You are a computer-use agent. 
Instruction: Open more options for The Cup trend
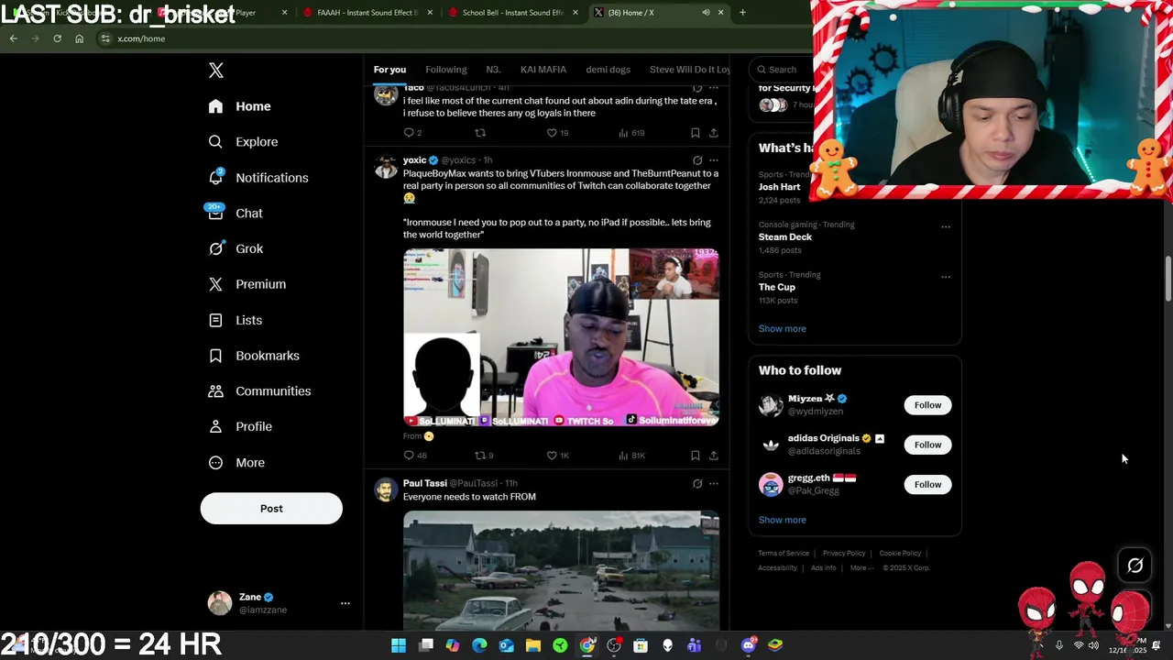click(946, 276)
